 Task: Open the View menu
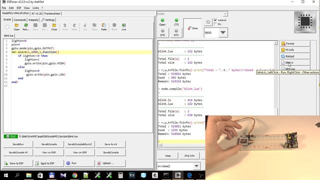coord(26,8)
